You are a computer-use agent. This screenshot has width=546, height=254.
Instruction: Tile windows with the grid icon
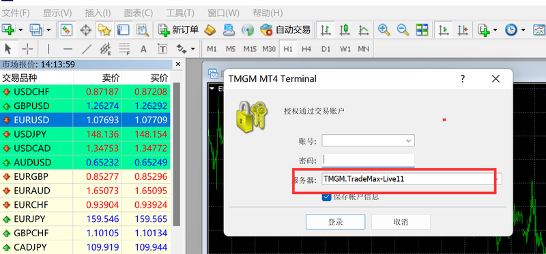point(422,30)
